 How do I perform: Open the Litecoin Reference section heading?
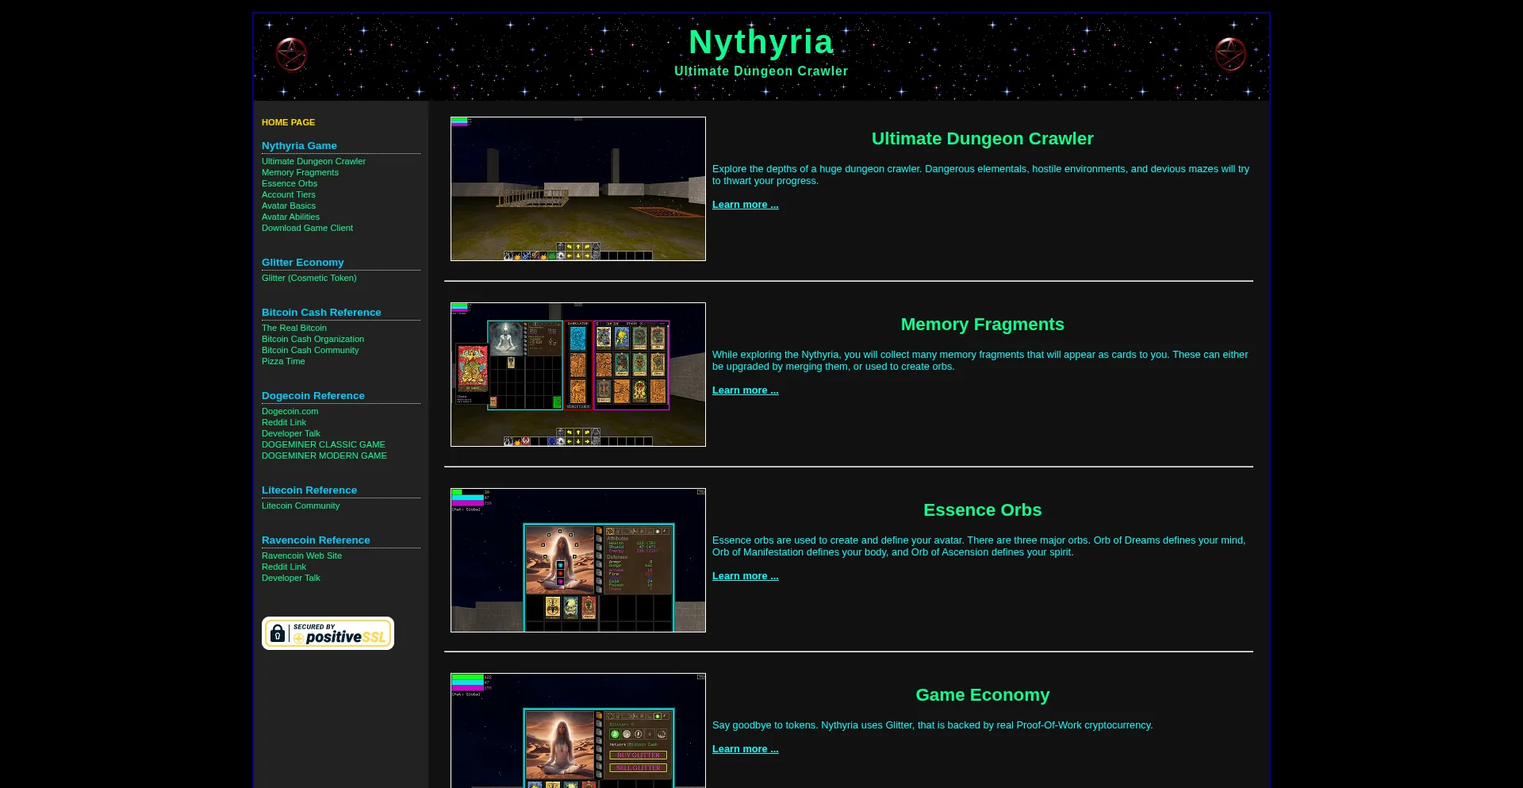pos(309,490)
